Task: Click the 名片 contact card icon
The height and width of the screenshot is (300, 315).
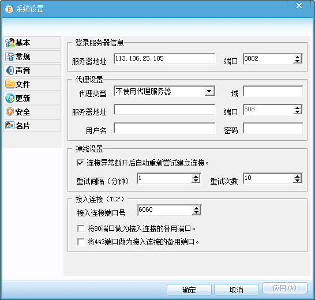Action: coord(10,126)
